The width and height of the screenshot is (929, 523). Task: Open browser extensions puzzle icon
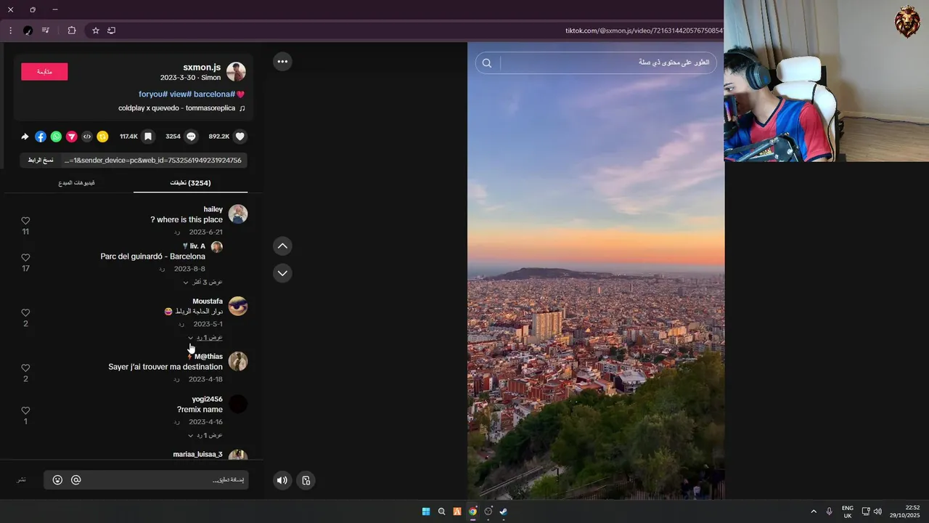click(72, 31)
